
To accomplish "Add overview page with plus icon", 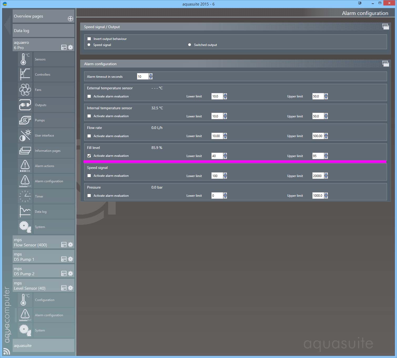I will 70,19.
